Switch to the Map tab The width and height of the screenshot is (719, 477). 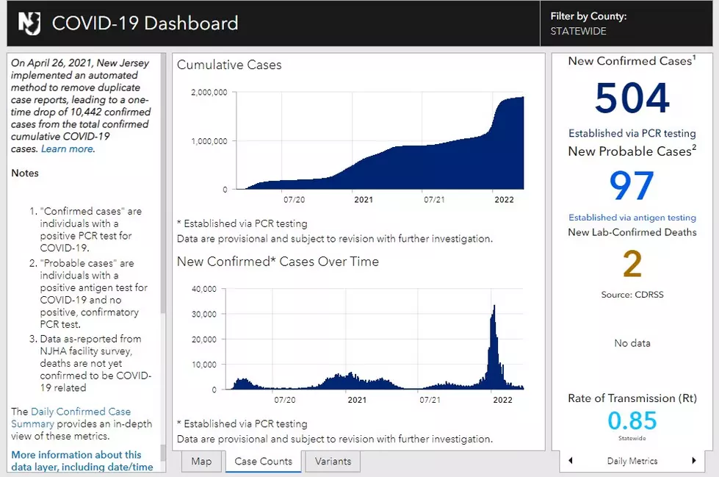201,462
